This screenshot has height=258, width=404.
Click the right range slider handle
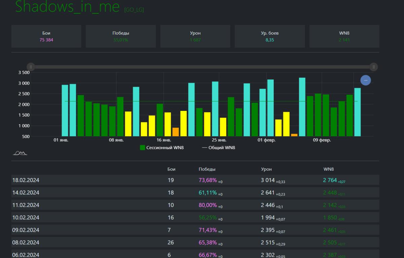click(374, 67)
